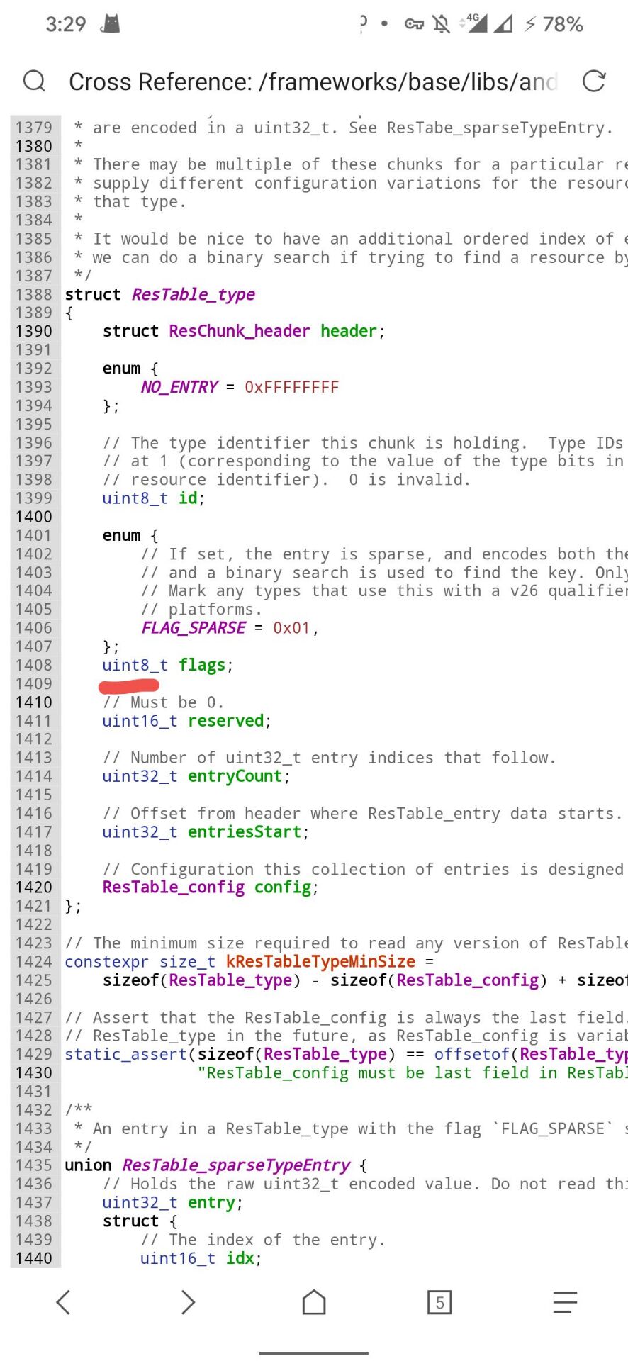Jump to line number 1440

point(34,1258)
